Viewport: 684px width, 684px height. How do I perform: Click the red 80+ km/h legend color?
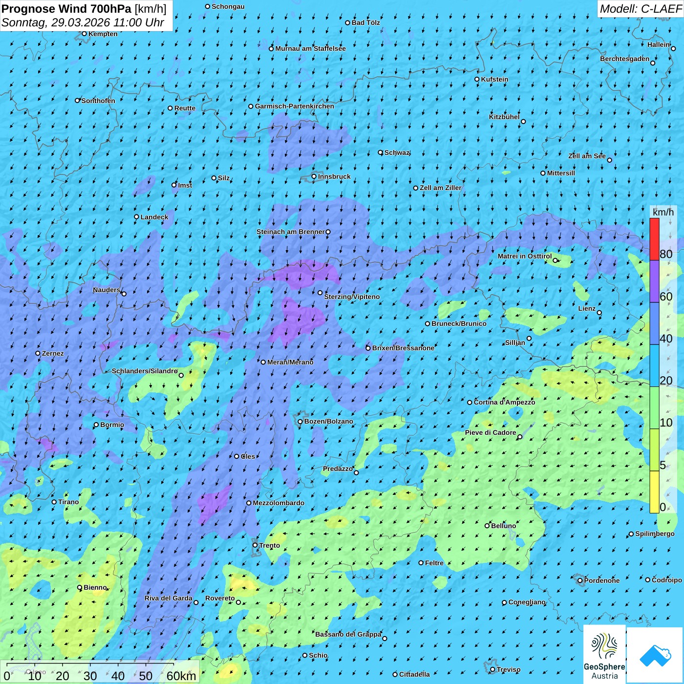tap(654, 239)
